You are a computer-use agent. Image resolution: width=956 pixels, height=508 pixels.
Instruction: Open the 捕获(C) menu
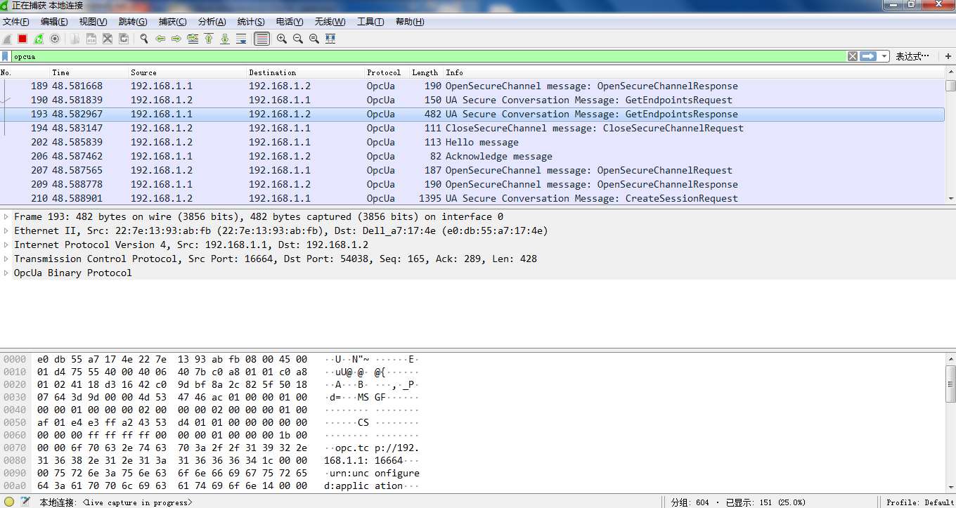pos(172,22)
